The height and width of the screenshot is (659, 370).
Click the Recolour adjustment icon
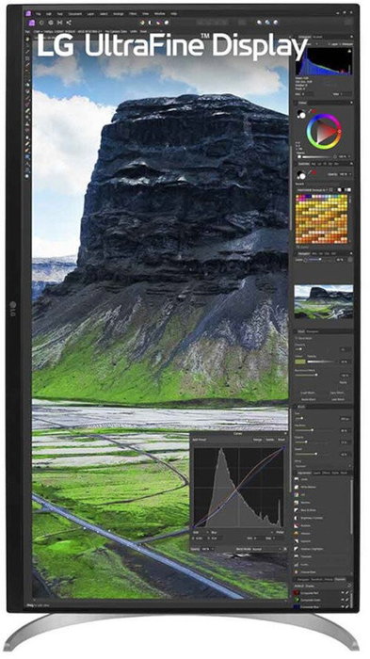(x=297, y=503)
